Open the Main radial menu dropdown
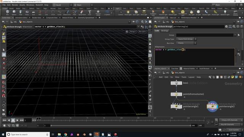Screen dimensions: 244x137 [83, 5]
